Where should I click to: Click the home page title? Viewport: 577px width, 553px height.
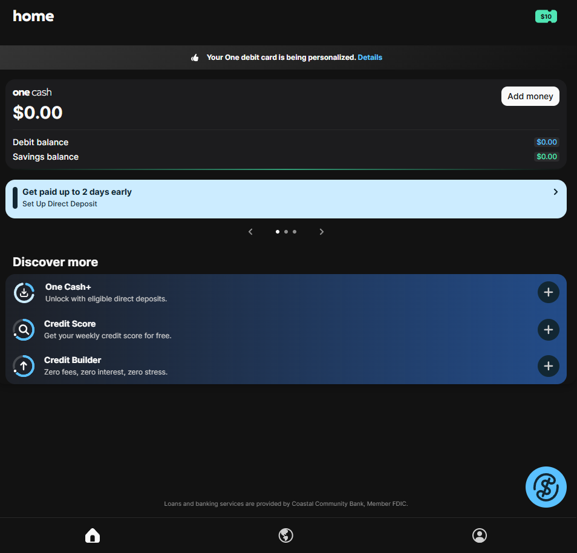[33, 16]
